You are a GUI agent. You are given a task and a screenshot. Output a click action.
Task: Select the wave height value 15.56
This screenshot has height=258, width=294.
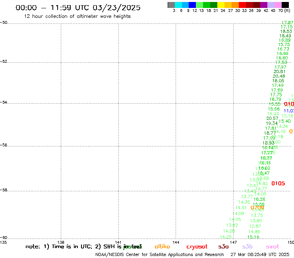pyautogui.click(x=274, y=109)
